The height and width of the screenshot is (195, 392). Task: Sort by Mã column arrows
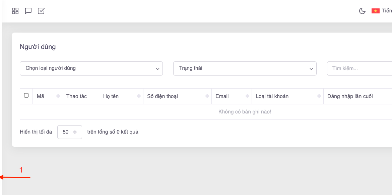point(58,96)
